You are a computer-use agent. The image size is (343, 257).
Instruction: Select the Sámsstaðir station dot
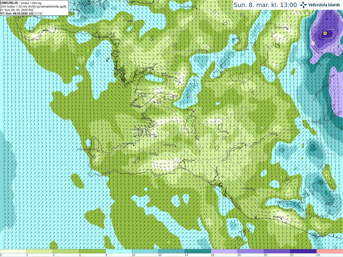[254, 190]
